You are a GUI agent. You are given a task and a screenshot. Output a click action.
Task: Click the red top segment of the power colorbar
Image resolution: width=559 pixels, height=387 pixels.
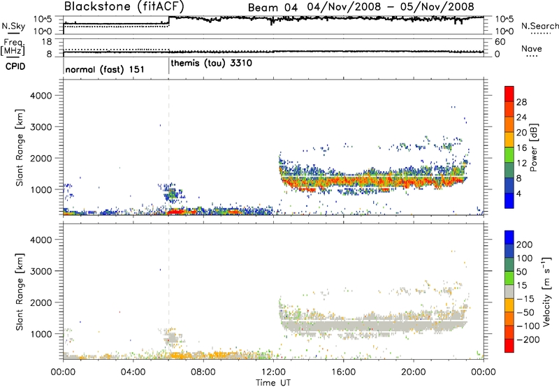pyautogui.click(x=509, y=94)
